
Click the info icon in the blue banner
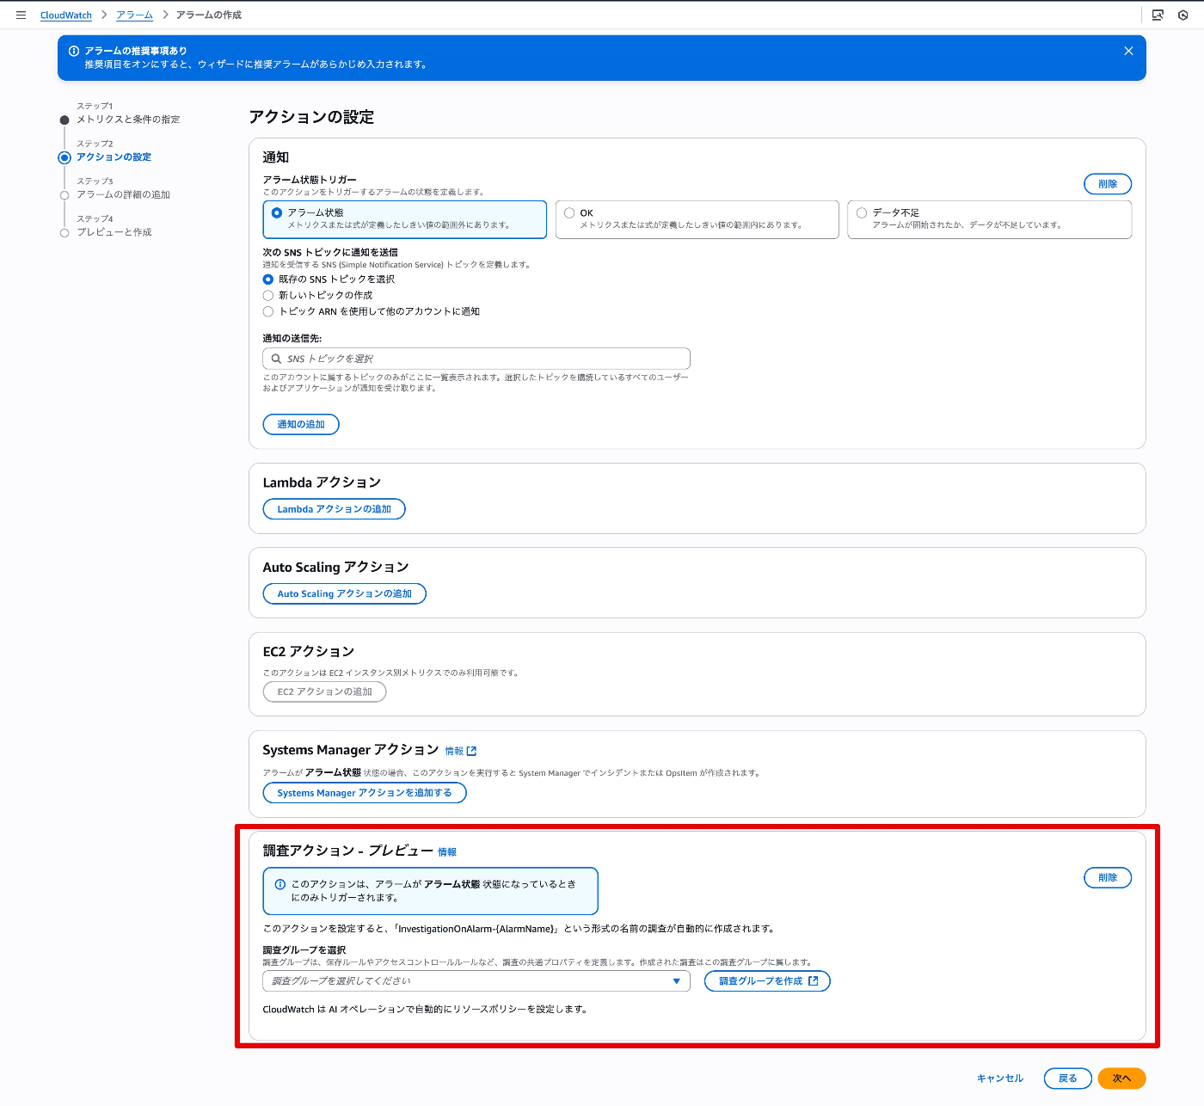click(74, 51)
